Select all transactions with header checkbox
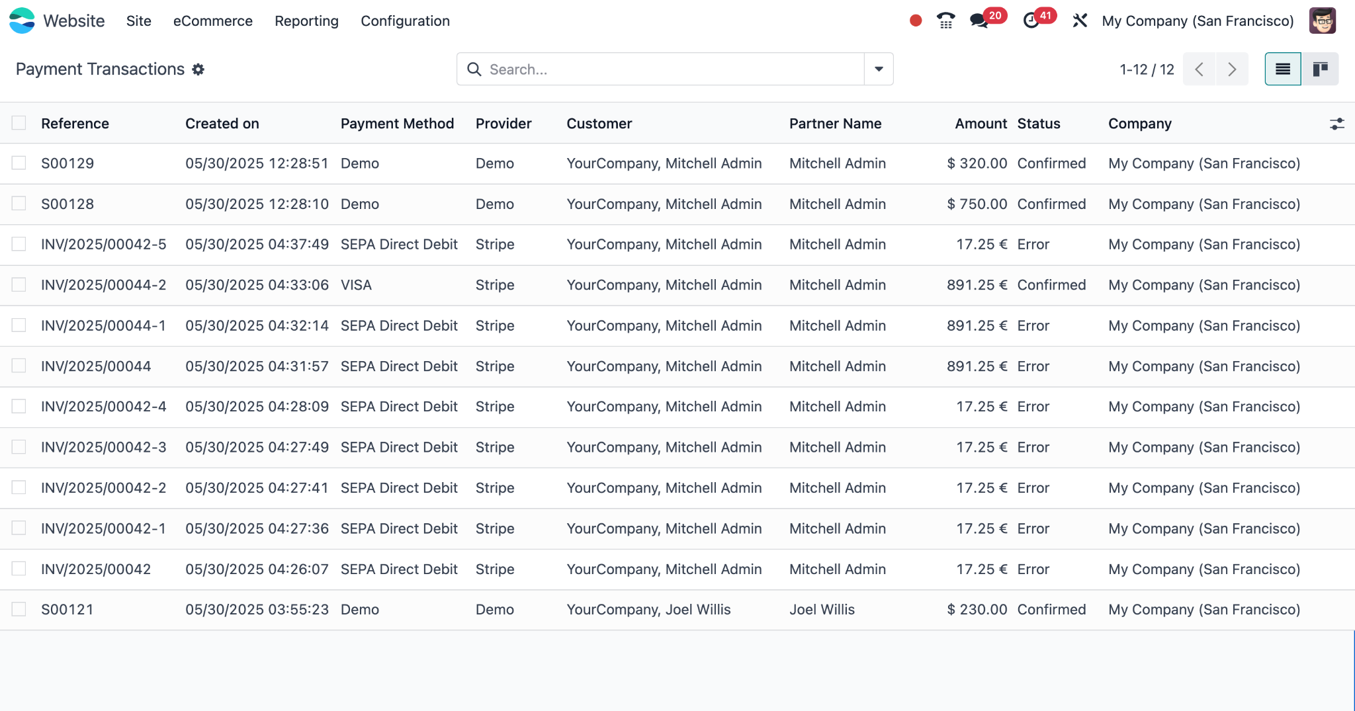 19,123
